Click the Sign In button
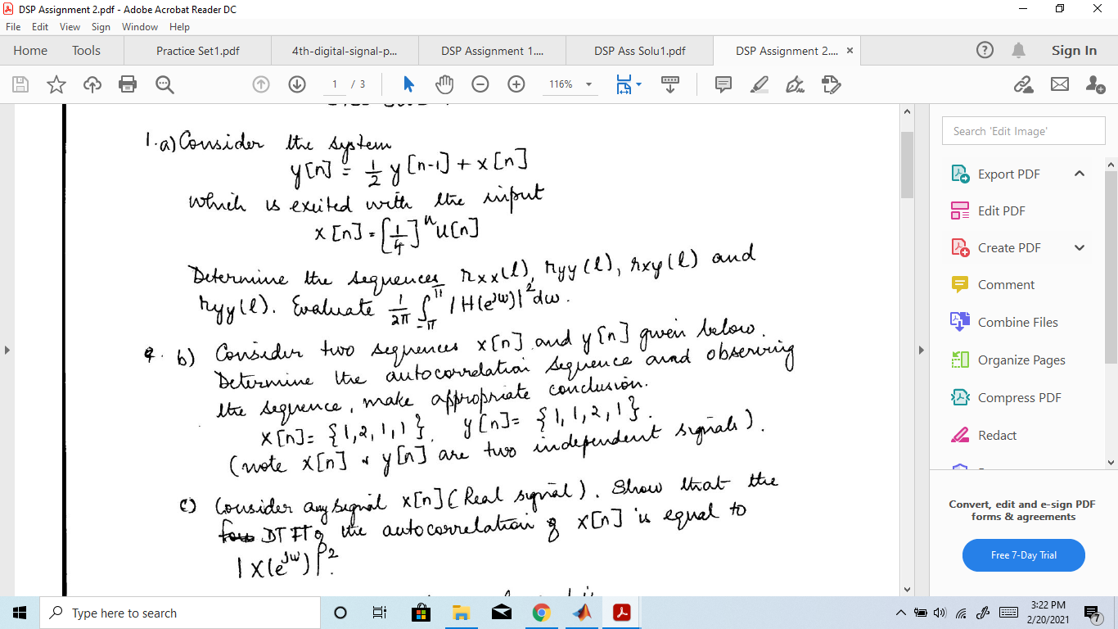 (1073, 50)
